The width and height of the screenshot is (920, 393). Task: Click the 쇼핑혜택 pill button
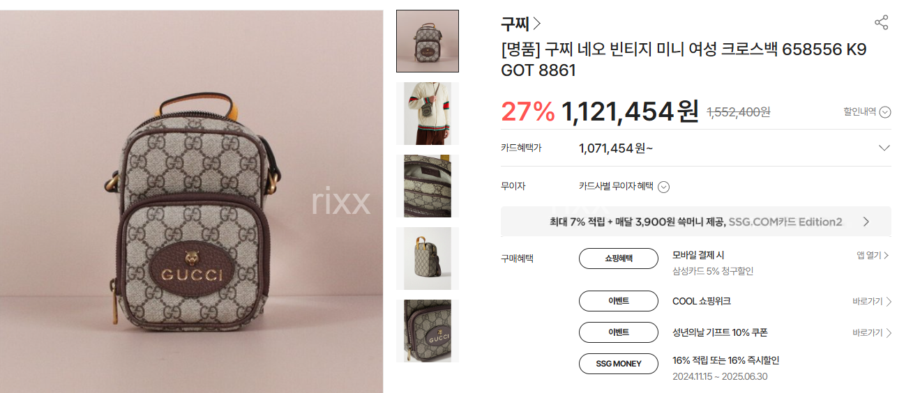(619, 259)
